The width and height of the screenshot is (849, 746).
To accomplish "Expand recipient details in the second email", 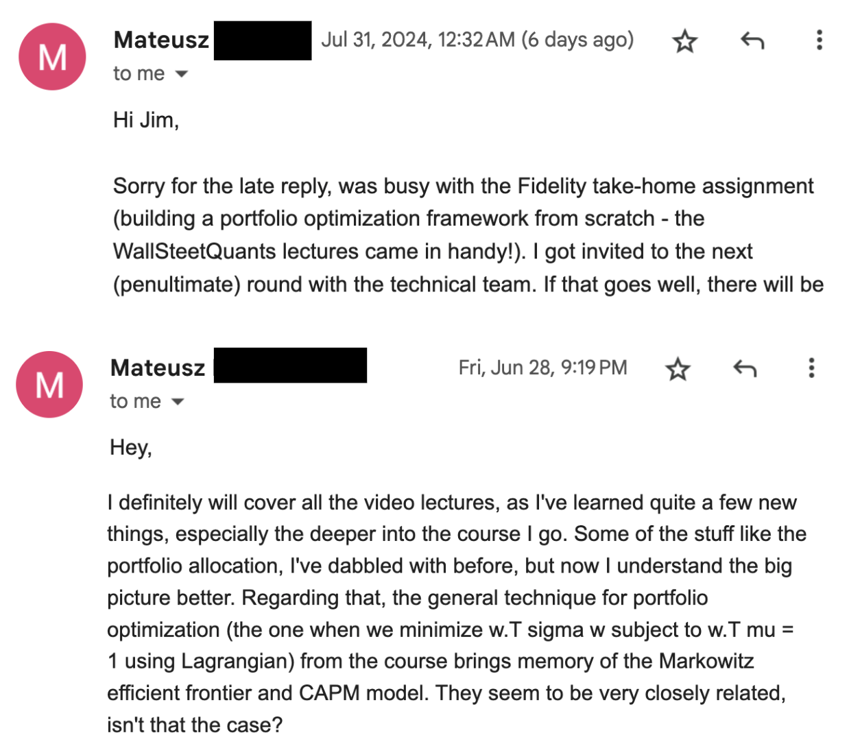I will tap(178, 402).
